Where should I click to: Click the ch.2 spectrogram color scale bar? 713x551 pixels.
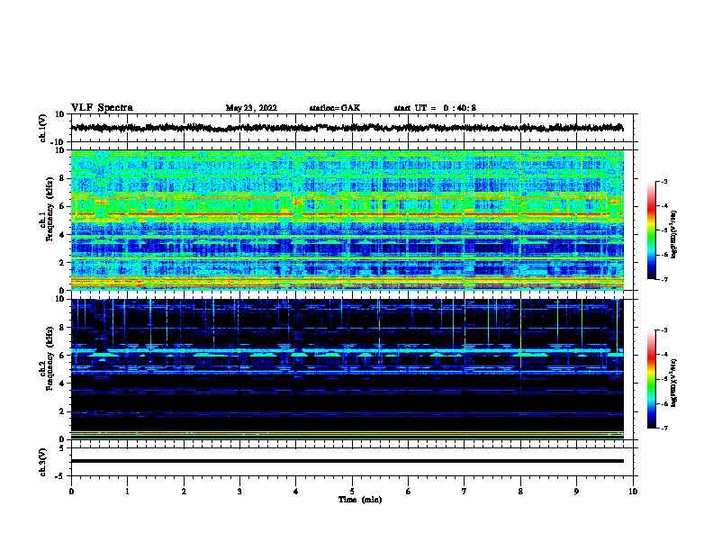coord(651,379)
